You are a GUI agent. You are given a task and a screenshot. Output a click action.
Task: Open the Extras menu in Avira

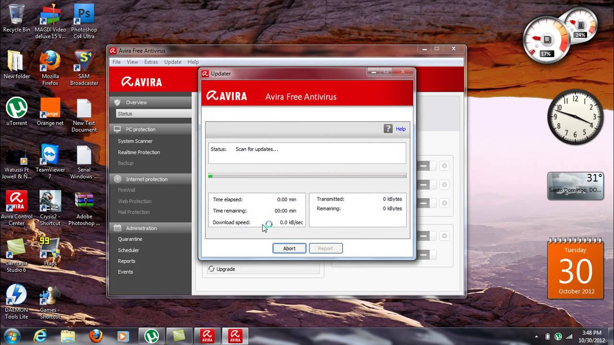click(151, 62)
